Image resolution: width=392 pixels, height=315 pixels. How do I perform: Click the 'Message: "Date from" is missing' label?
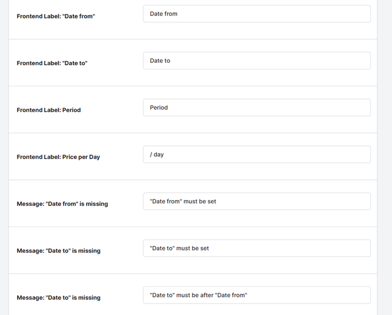click(x=62, y=204)
